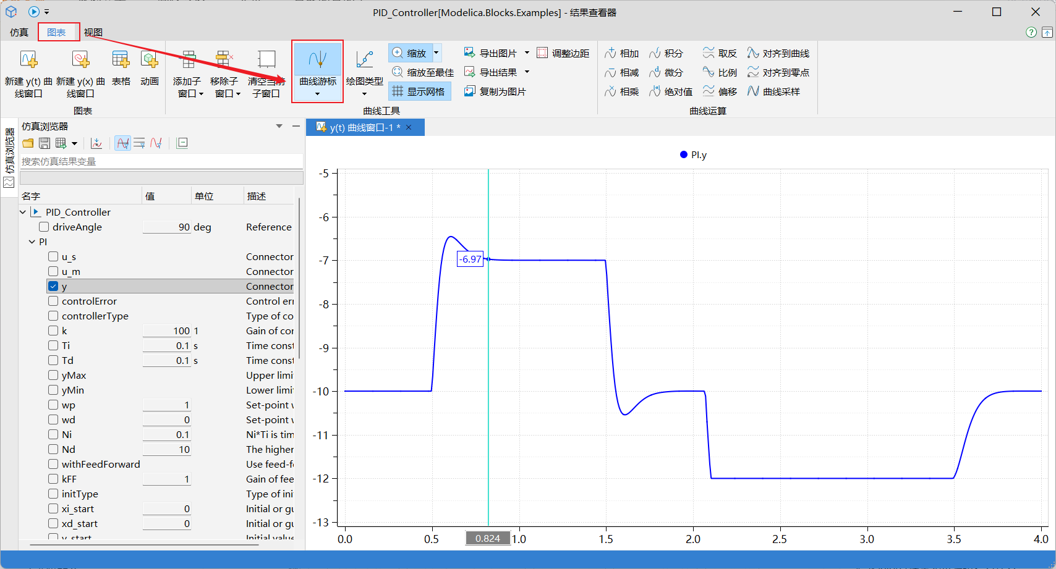1056x569 pixels.
Task: Open the 曲线游标 dropdown arrow
Action: [x=318, y=95]
